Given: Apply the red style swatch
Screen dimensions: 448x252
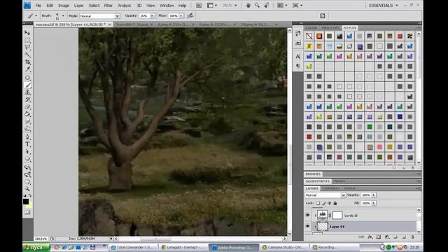Looking at the screenshot, I should (400, 36).
